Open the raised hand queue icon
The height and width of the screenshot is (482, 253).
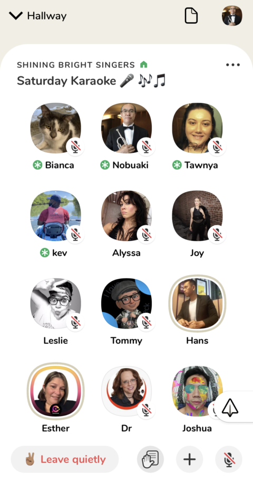(x=150, y=459)
